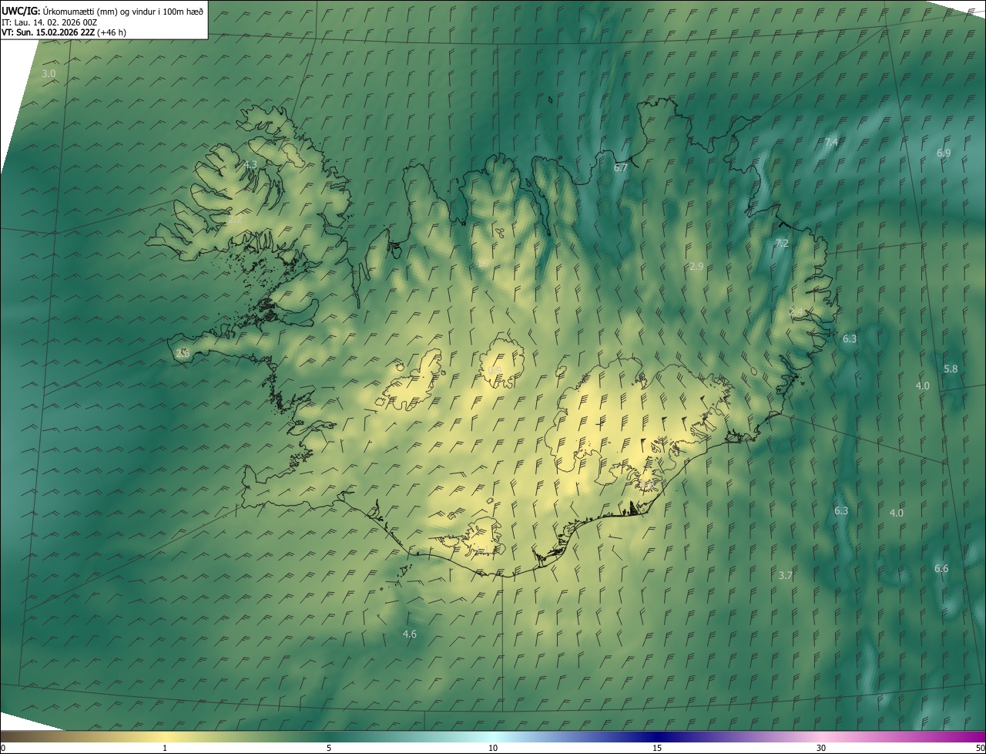Click the 6.7 value label off the north coast

click(621, 167)
